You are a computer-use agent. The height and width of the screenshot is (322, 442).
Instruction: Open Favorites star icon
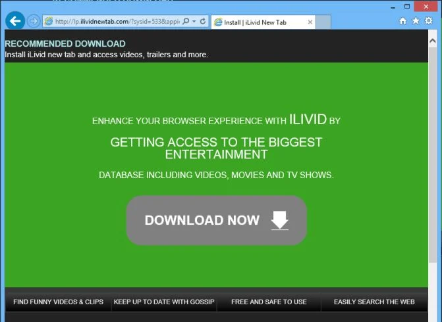(416, 21)
